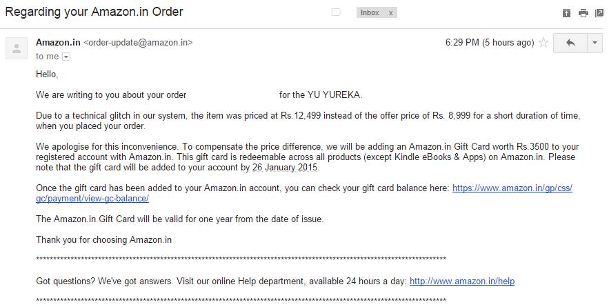Image resolution: width=609 pixels, height=307 pixels.
Task: Remove the Inbox label with its x
Action: (x=390, y=12)
